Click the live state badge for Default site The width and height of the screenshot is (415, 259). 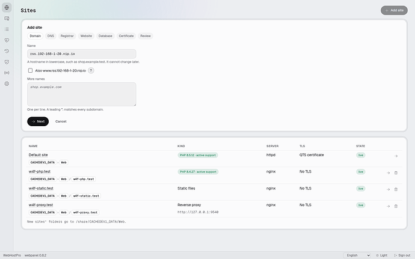[361, 155]
